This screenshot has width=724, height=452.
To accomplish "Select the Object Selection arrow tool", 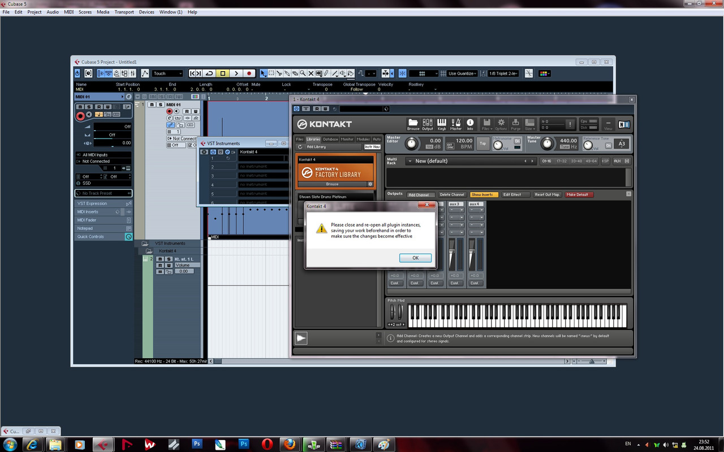I will pyautogui.click(x=263, y=73).
